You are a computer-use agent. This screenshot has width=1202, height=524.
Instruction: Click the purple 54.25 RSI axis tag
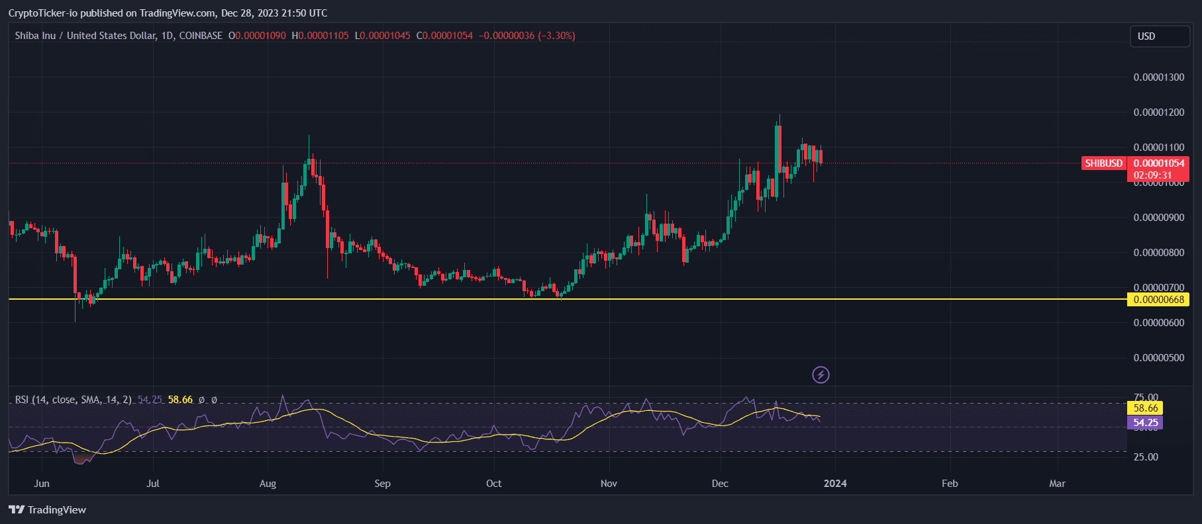(1145, 423)
